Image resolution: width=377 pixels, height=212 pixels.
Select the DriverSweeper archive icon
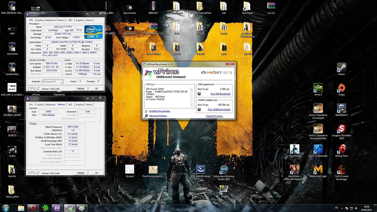[153, 27]
